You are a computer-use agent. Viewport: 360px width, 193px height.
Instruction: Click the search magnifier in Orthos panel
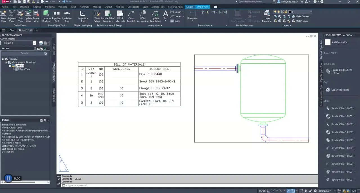click(x=46, y=53)
